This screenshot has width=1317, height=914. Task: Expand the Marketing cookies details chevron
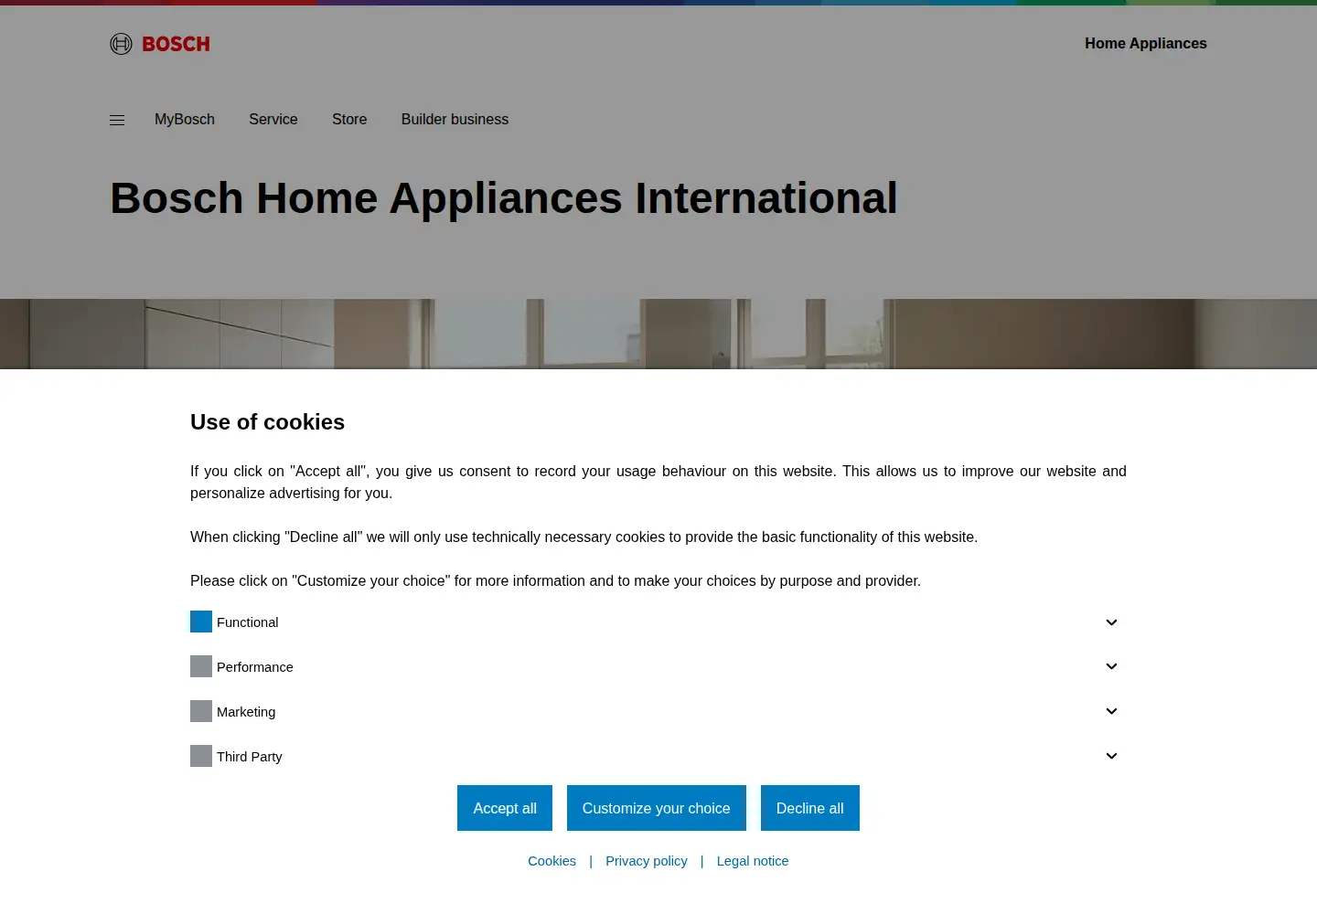point(1111,711)
